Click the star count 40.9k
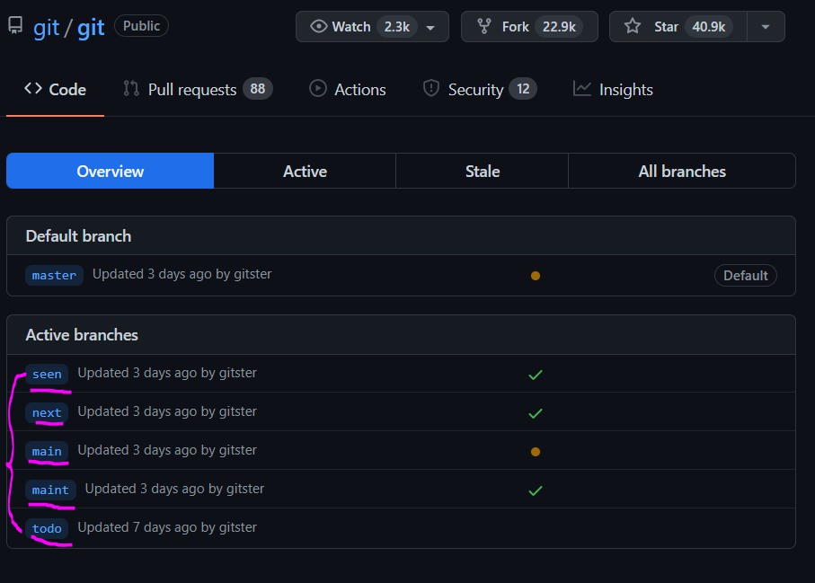The image size is (815, 583). coord(708,27)
